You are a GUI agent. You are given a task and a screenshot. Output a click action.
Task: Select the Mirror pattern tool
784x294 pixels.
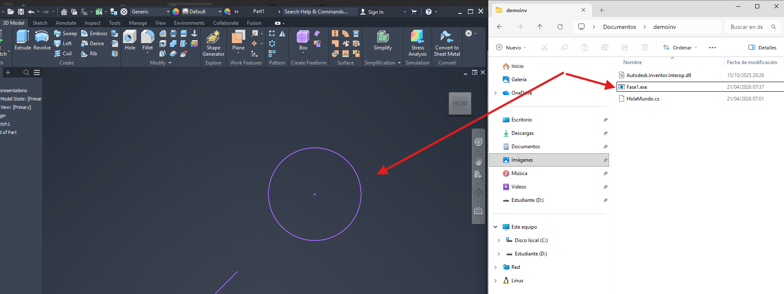tap(283, 34)
